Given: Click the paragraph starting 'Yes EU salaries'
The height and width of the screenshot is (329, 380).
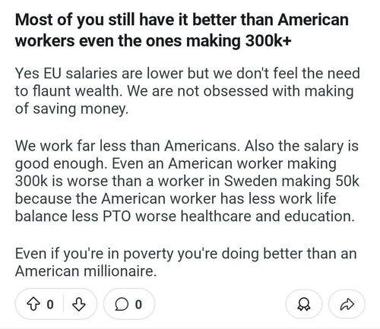Looking at the screenshot, I should click(x=187, y=91).
